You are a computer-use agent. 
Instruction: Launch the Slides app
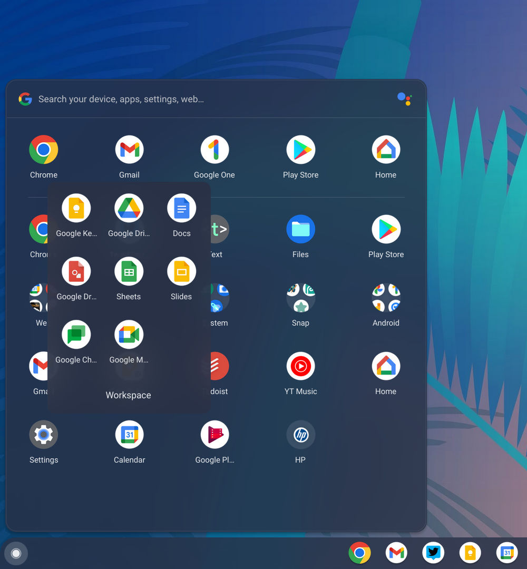click(182, 272)
